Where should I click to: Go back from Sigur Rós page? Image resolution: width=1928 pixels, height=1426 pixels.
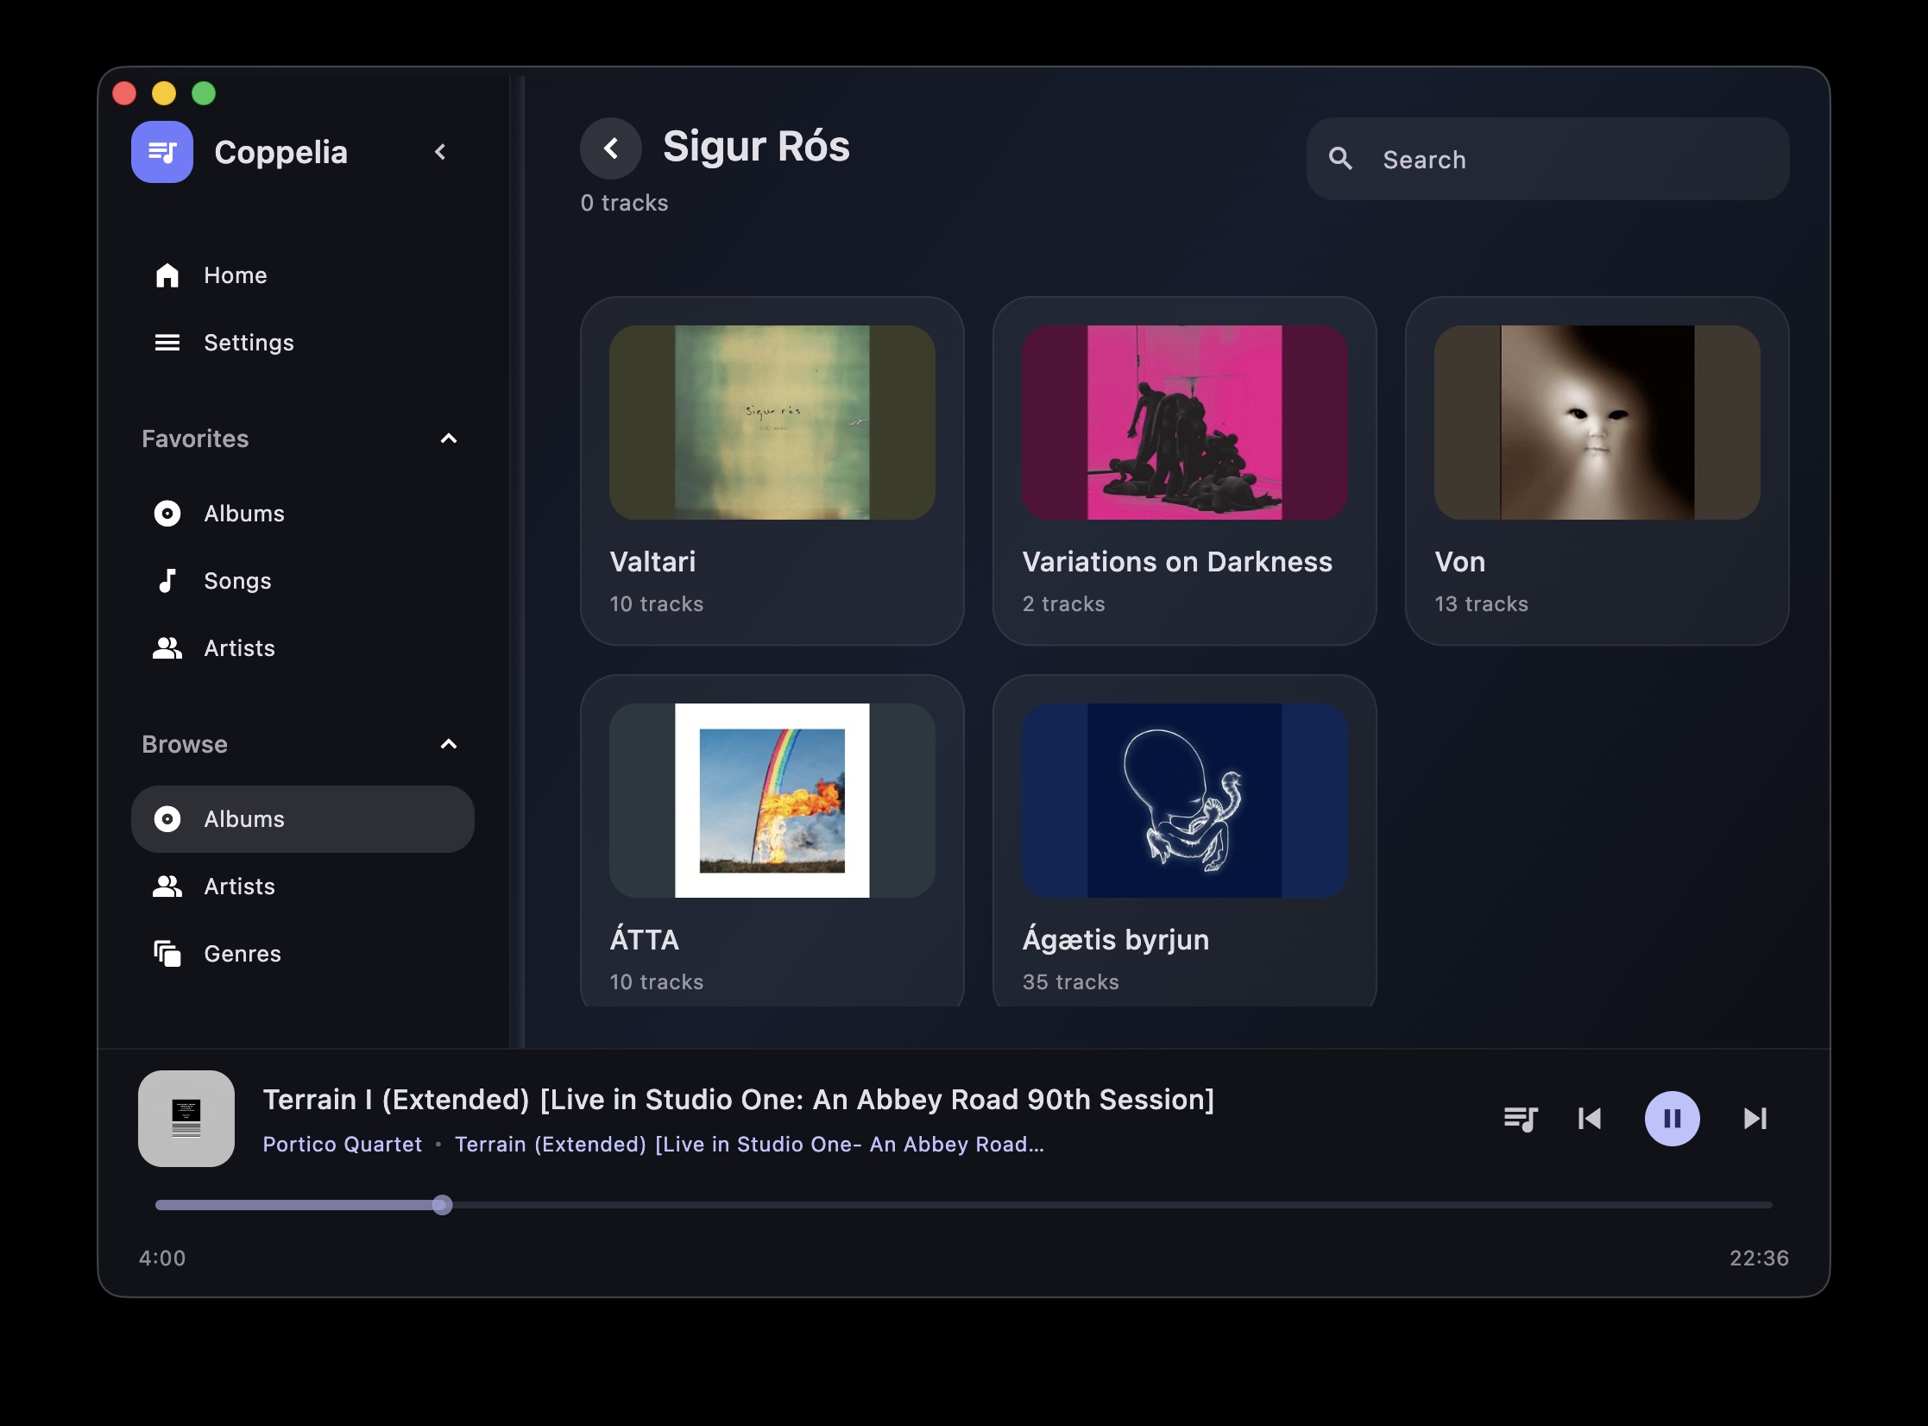point(611,148)
